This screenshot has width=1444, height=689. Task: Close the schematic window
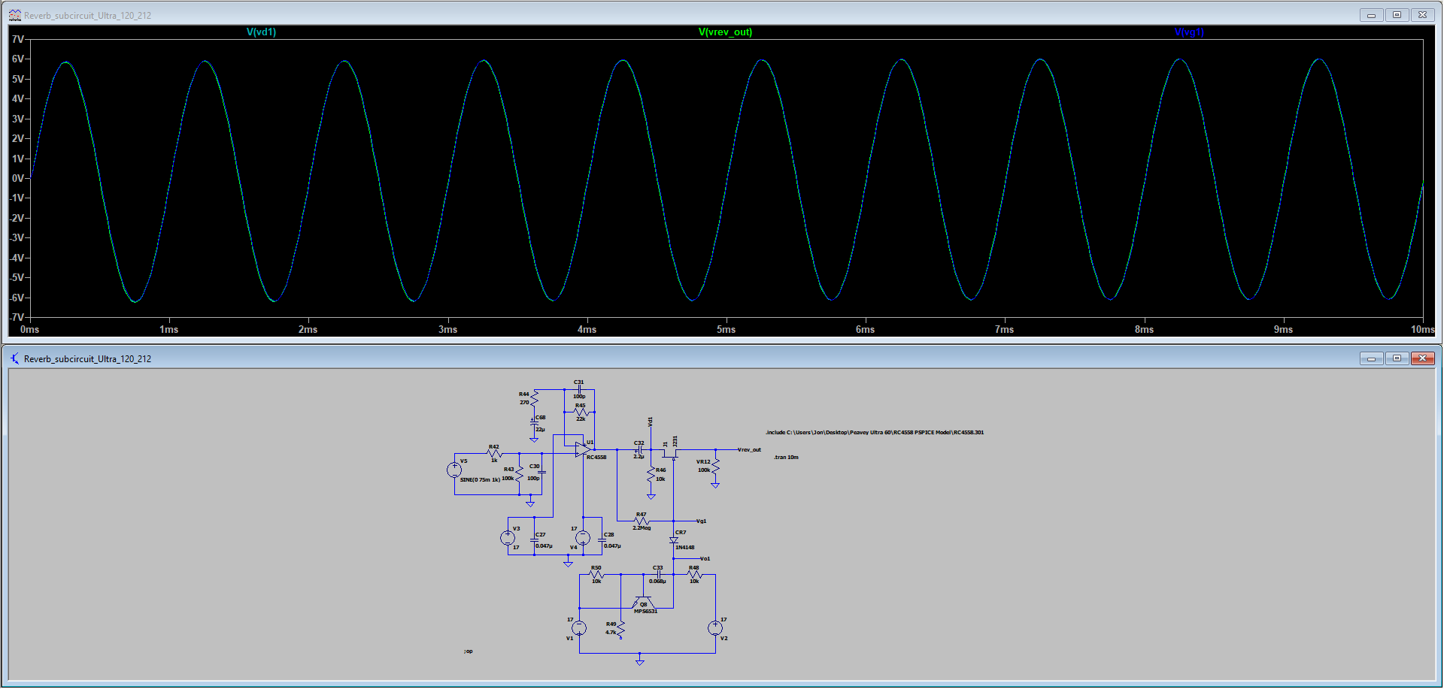coord(1422,358)
